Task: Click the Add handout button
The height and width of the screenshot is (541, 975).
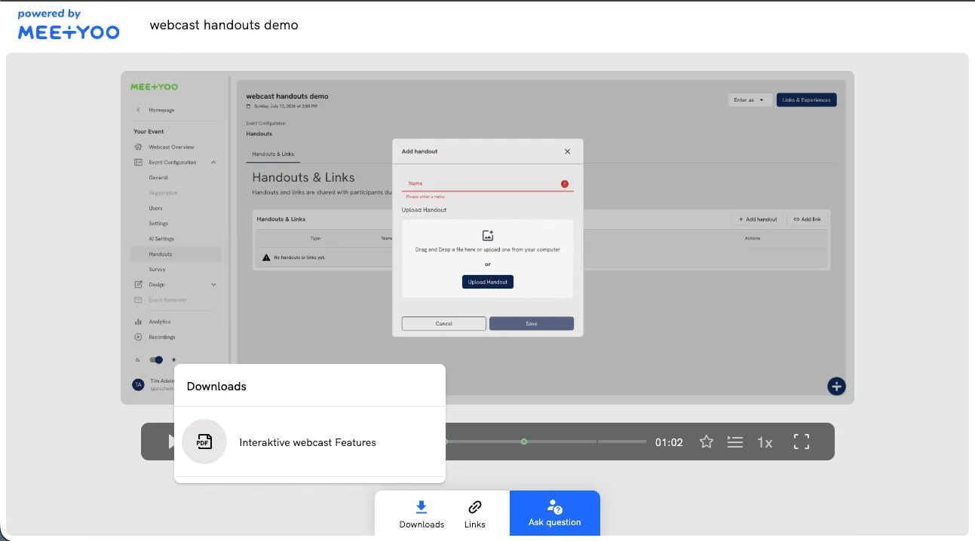Action: pyautogui.click(x=758, y=219)
